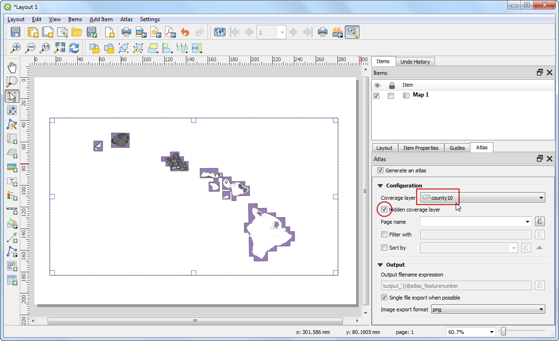Click the Refresh view icon

coord(74,48)
